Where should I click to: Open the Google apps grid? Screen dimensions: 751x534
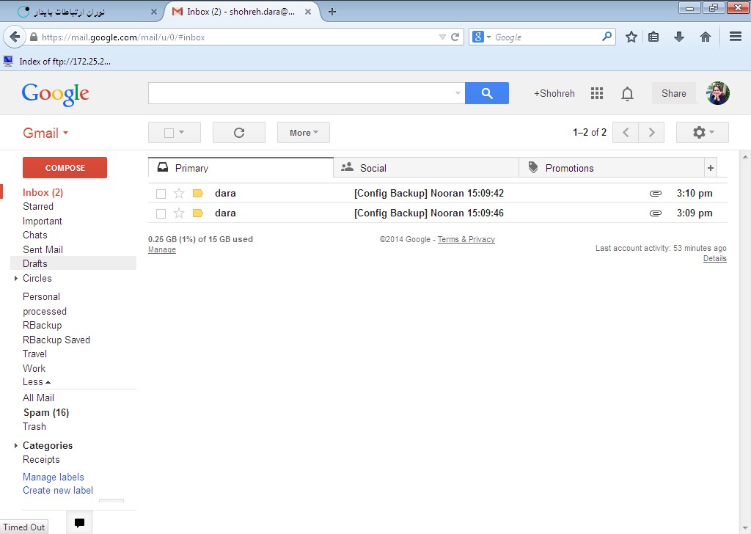(597, 93)
